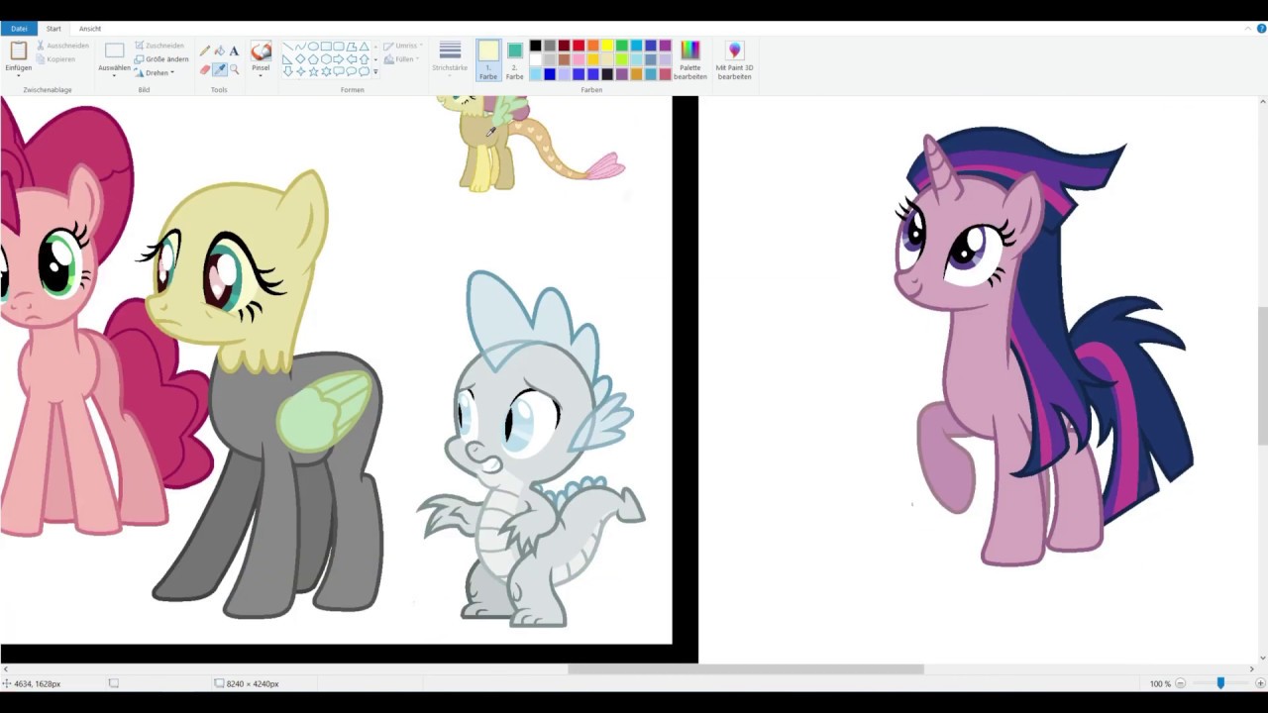Click the Pinsel brush icon
Viewport: 1268px width, 713px height.
262,51
